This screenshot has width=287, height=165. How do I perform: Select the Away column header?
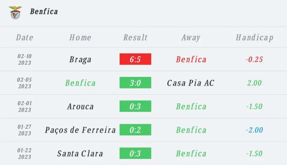tap(191, 38)
